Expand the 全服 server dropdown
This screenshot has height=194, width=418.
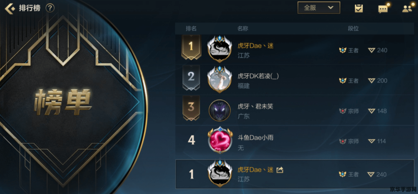coord(319,8)
